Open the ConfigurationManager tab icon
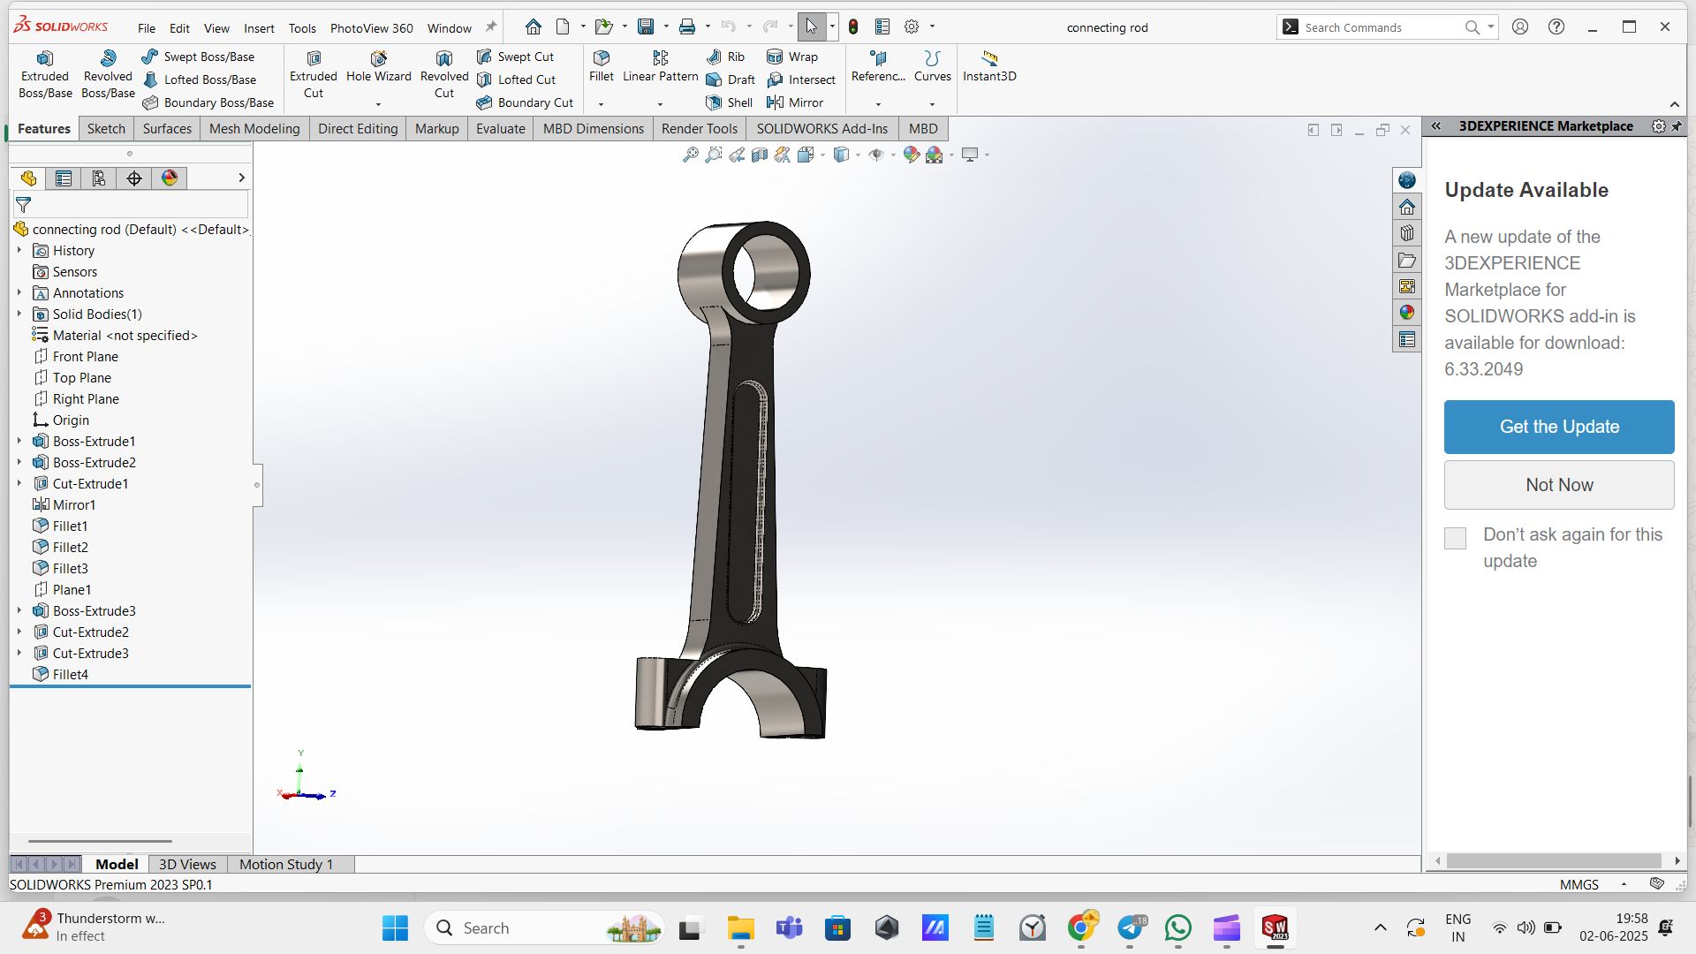 (99, 178)
